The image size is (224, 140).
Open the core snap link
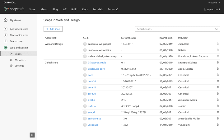point(90,75)
